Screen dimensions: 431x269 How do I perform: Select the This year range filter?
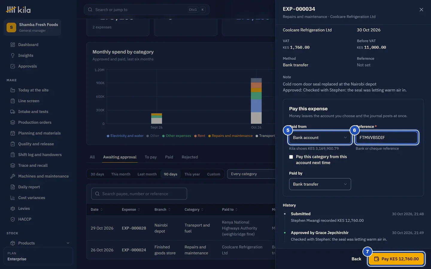(x=192, y=174)
